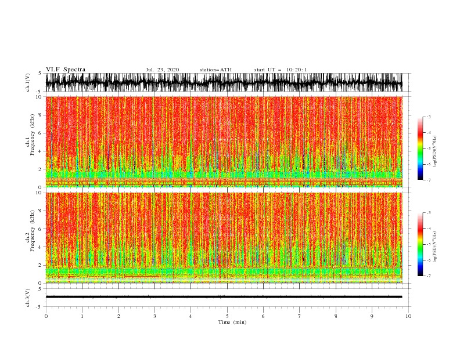Click the time axis tick label '5'
This screenshot has width=460, height=355.
(x=227, y=316)
